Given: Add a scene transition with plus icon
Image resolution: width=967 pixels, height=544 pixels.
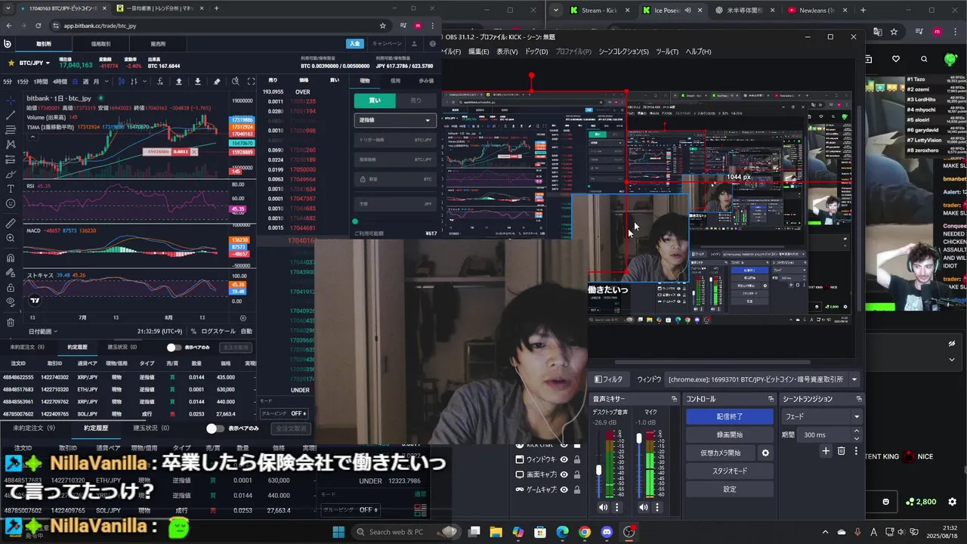Looking at the screenshot, I should pyautogui.click(x=826, y=451).
